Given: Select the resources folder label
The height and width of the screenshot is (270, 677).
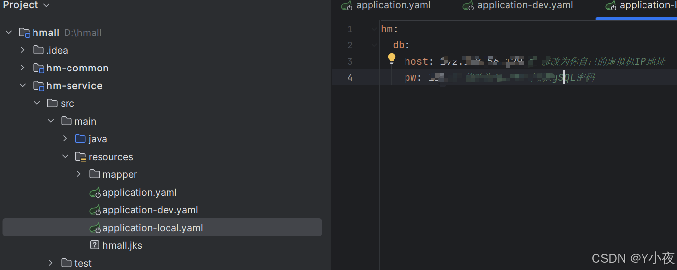Looking at the screenshot, I should 111,157.
